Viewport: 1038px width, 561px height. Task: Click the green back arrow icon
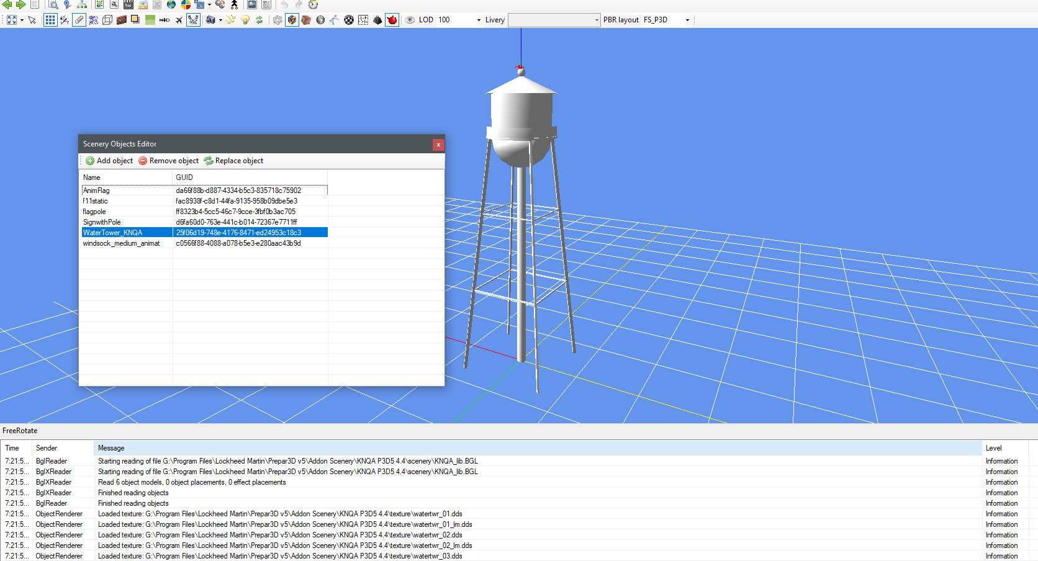point(7,4)
